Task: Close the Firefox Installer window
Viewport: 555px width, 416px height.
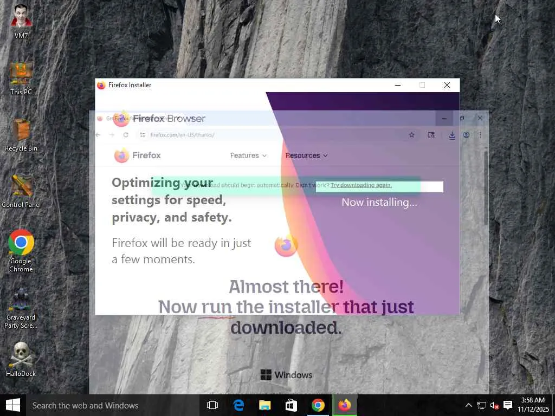Action: pyautogui.click(x=447, y=85)
